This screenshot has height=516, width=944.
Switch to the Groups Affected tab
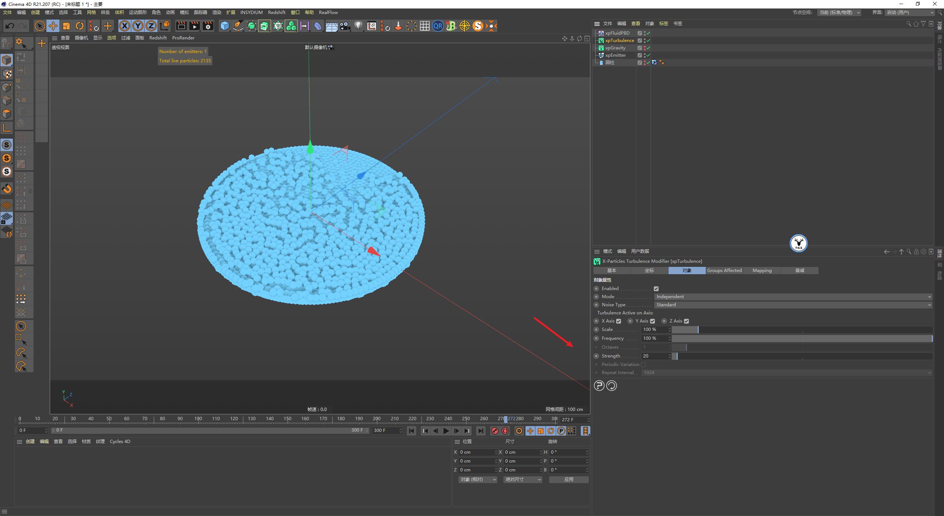(724, 270)
